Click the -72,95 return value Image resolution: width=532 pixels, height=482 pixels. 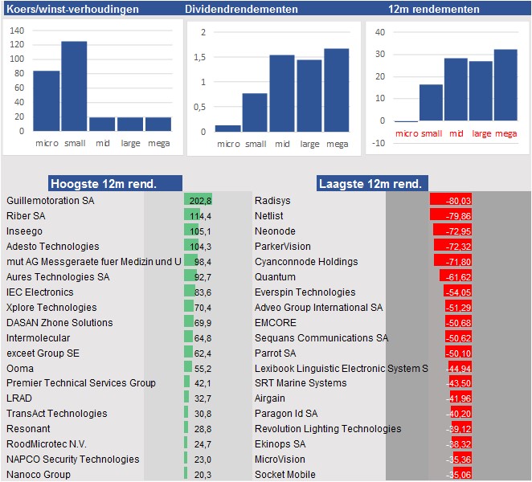458,231
